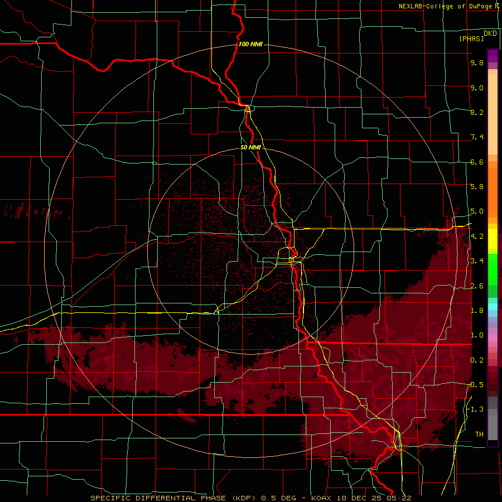Click the -1.3 scale label

[x=475, y=409]
